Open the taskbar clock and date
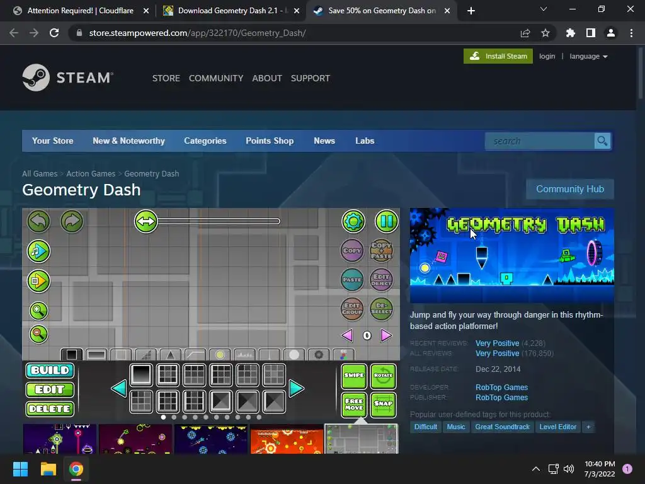This screenshot has width=645, height=484. [600, 469]
